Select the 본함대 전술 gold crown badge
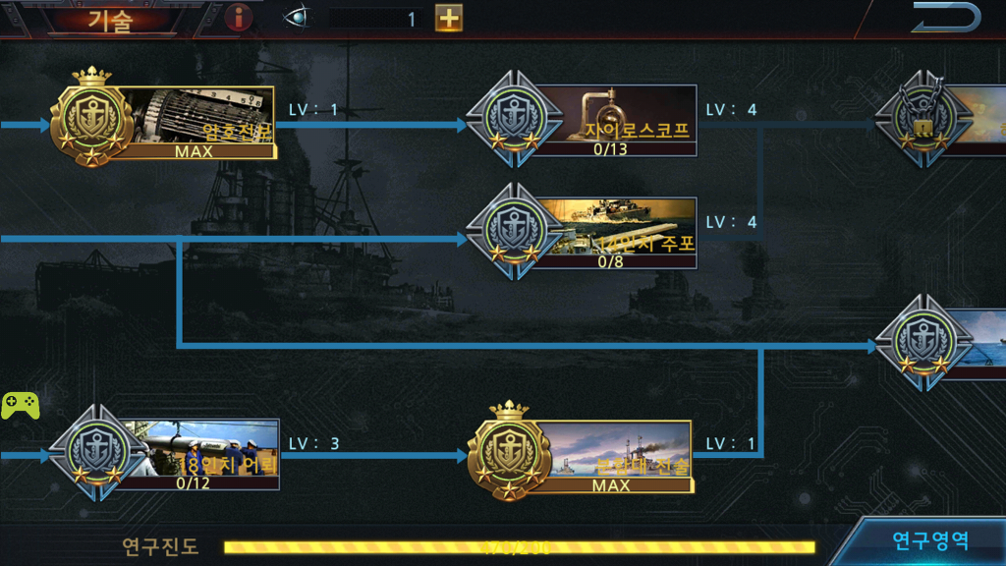 coord(510,451)
